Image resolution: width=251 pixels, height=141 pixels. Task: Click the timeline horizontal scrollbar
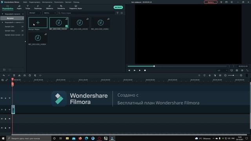tap(129, 135)
